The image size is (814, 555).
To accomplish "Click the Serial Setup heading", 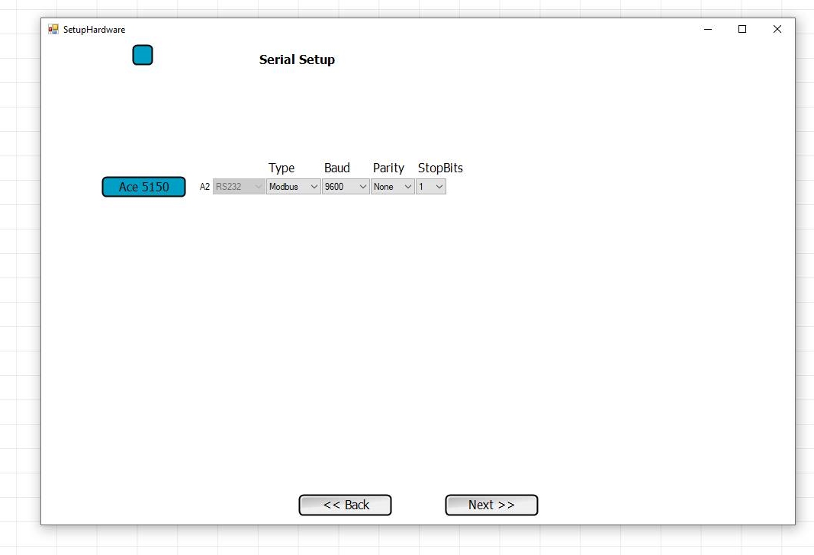I will 297,59.
